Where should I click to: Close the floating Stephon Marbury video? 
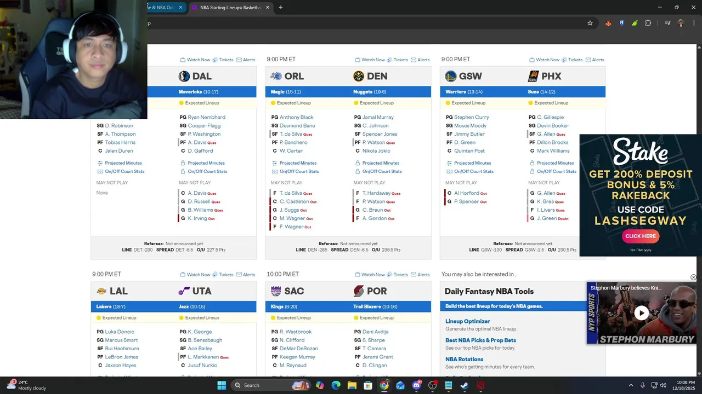(693, 277)
